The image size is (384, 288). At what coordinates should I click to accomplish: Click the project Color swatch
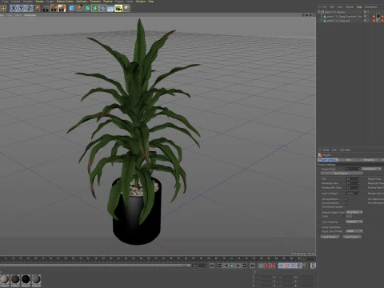tap(349, 216)
